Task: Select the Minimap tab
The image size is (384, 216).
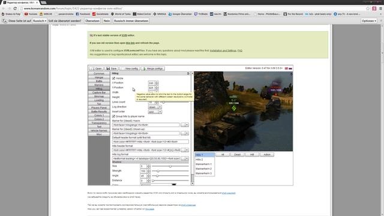Action: point(99,97)
